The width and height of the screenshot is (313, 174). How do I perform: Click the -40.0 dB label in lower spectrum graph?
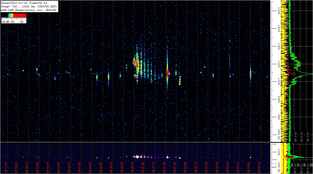308,168
